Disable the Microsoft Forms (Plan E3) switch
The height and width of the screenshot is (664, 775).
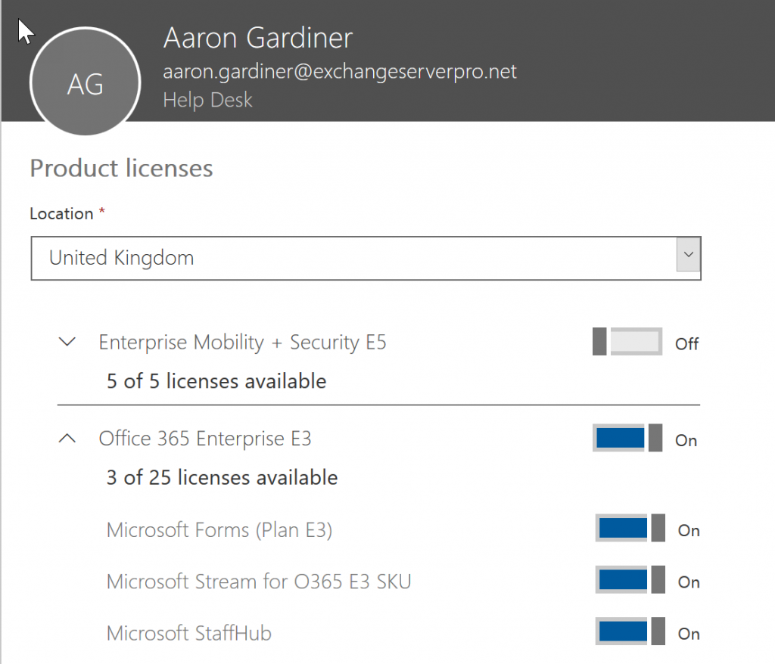(630, 529)
